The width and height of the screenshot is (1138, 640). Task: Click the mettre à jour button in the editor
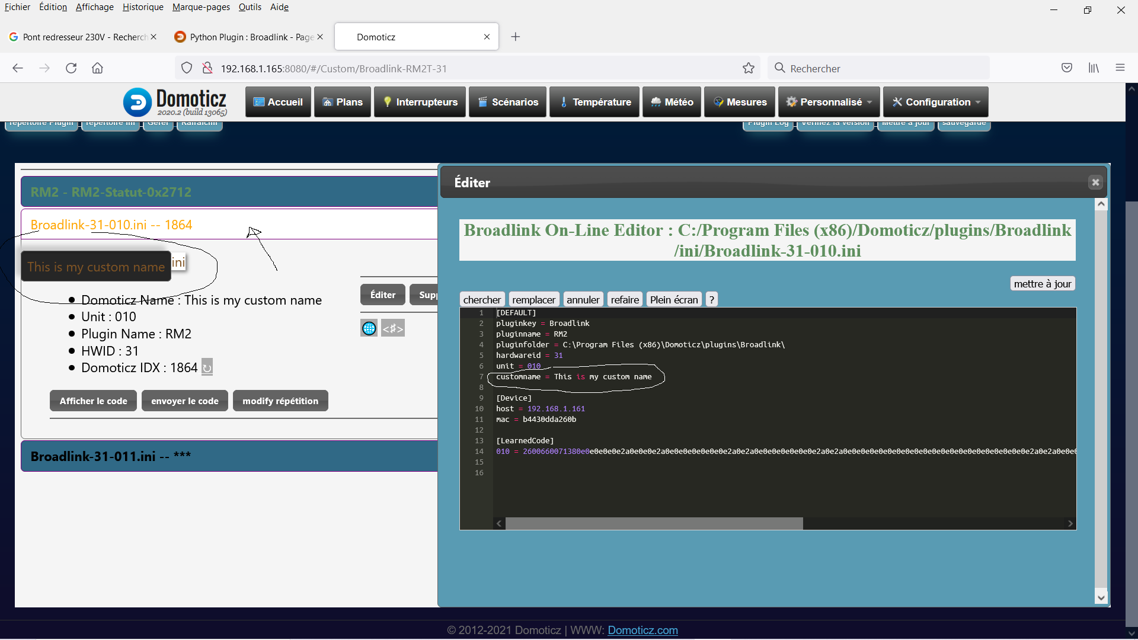point(1043,284)
